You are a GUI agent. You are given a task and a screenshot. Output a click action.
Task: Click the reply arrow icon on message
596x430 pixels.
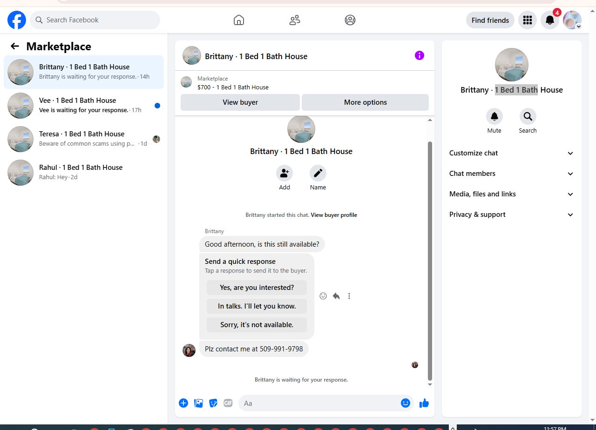point(336,296)
